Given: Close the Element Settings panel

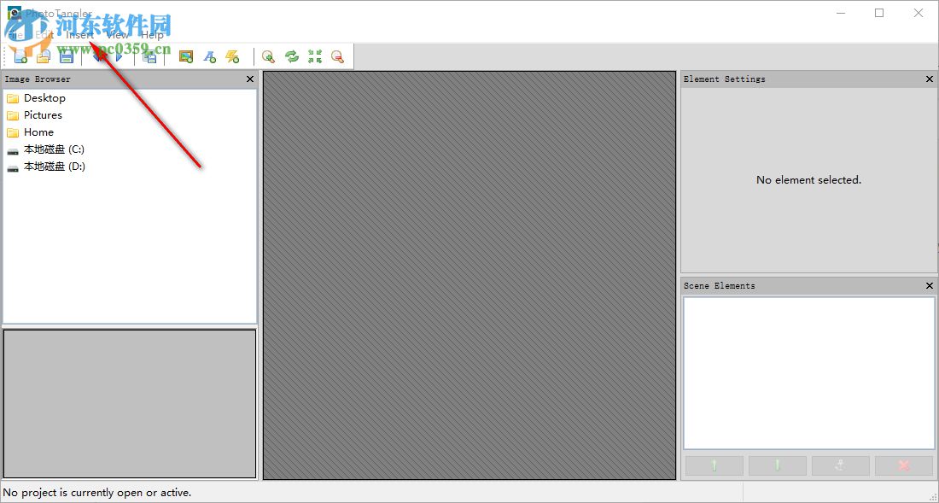Looking at the screenshot, I should [x=929, y=79].
